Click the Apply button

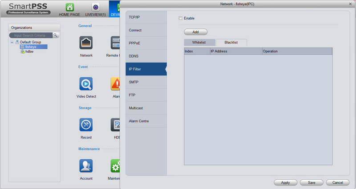(285, 183)
